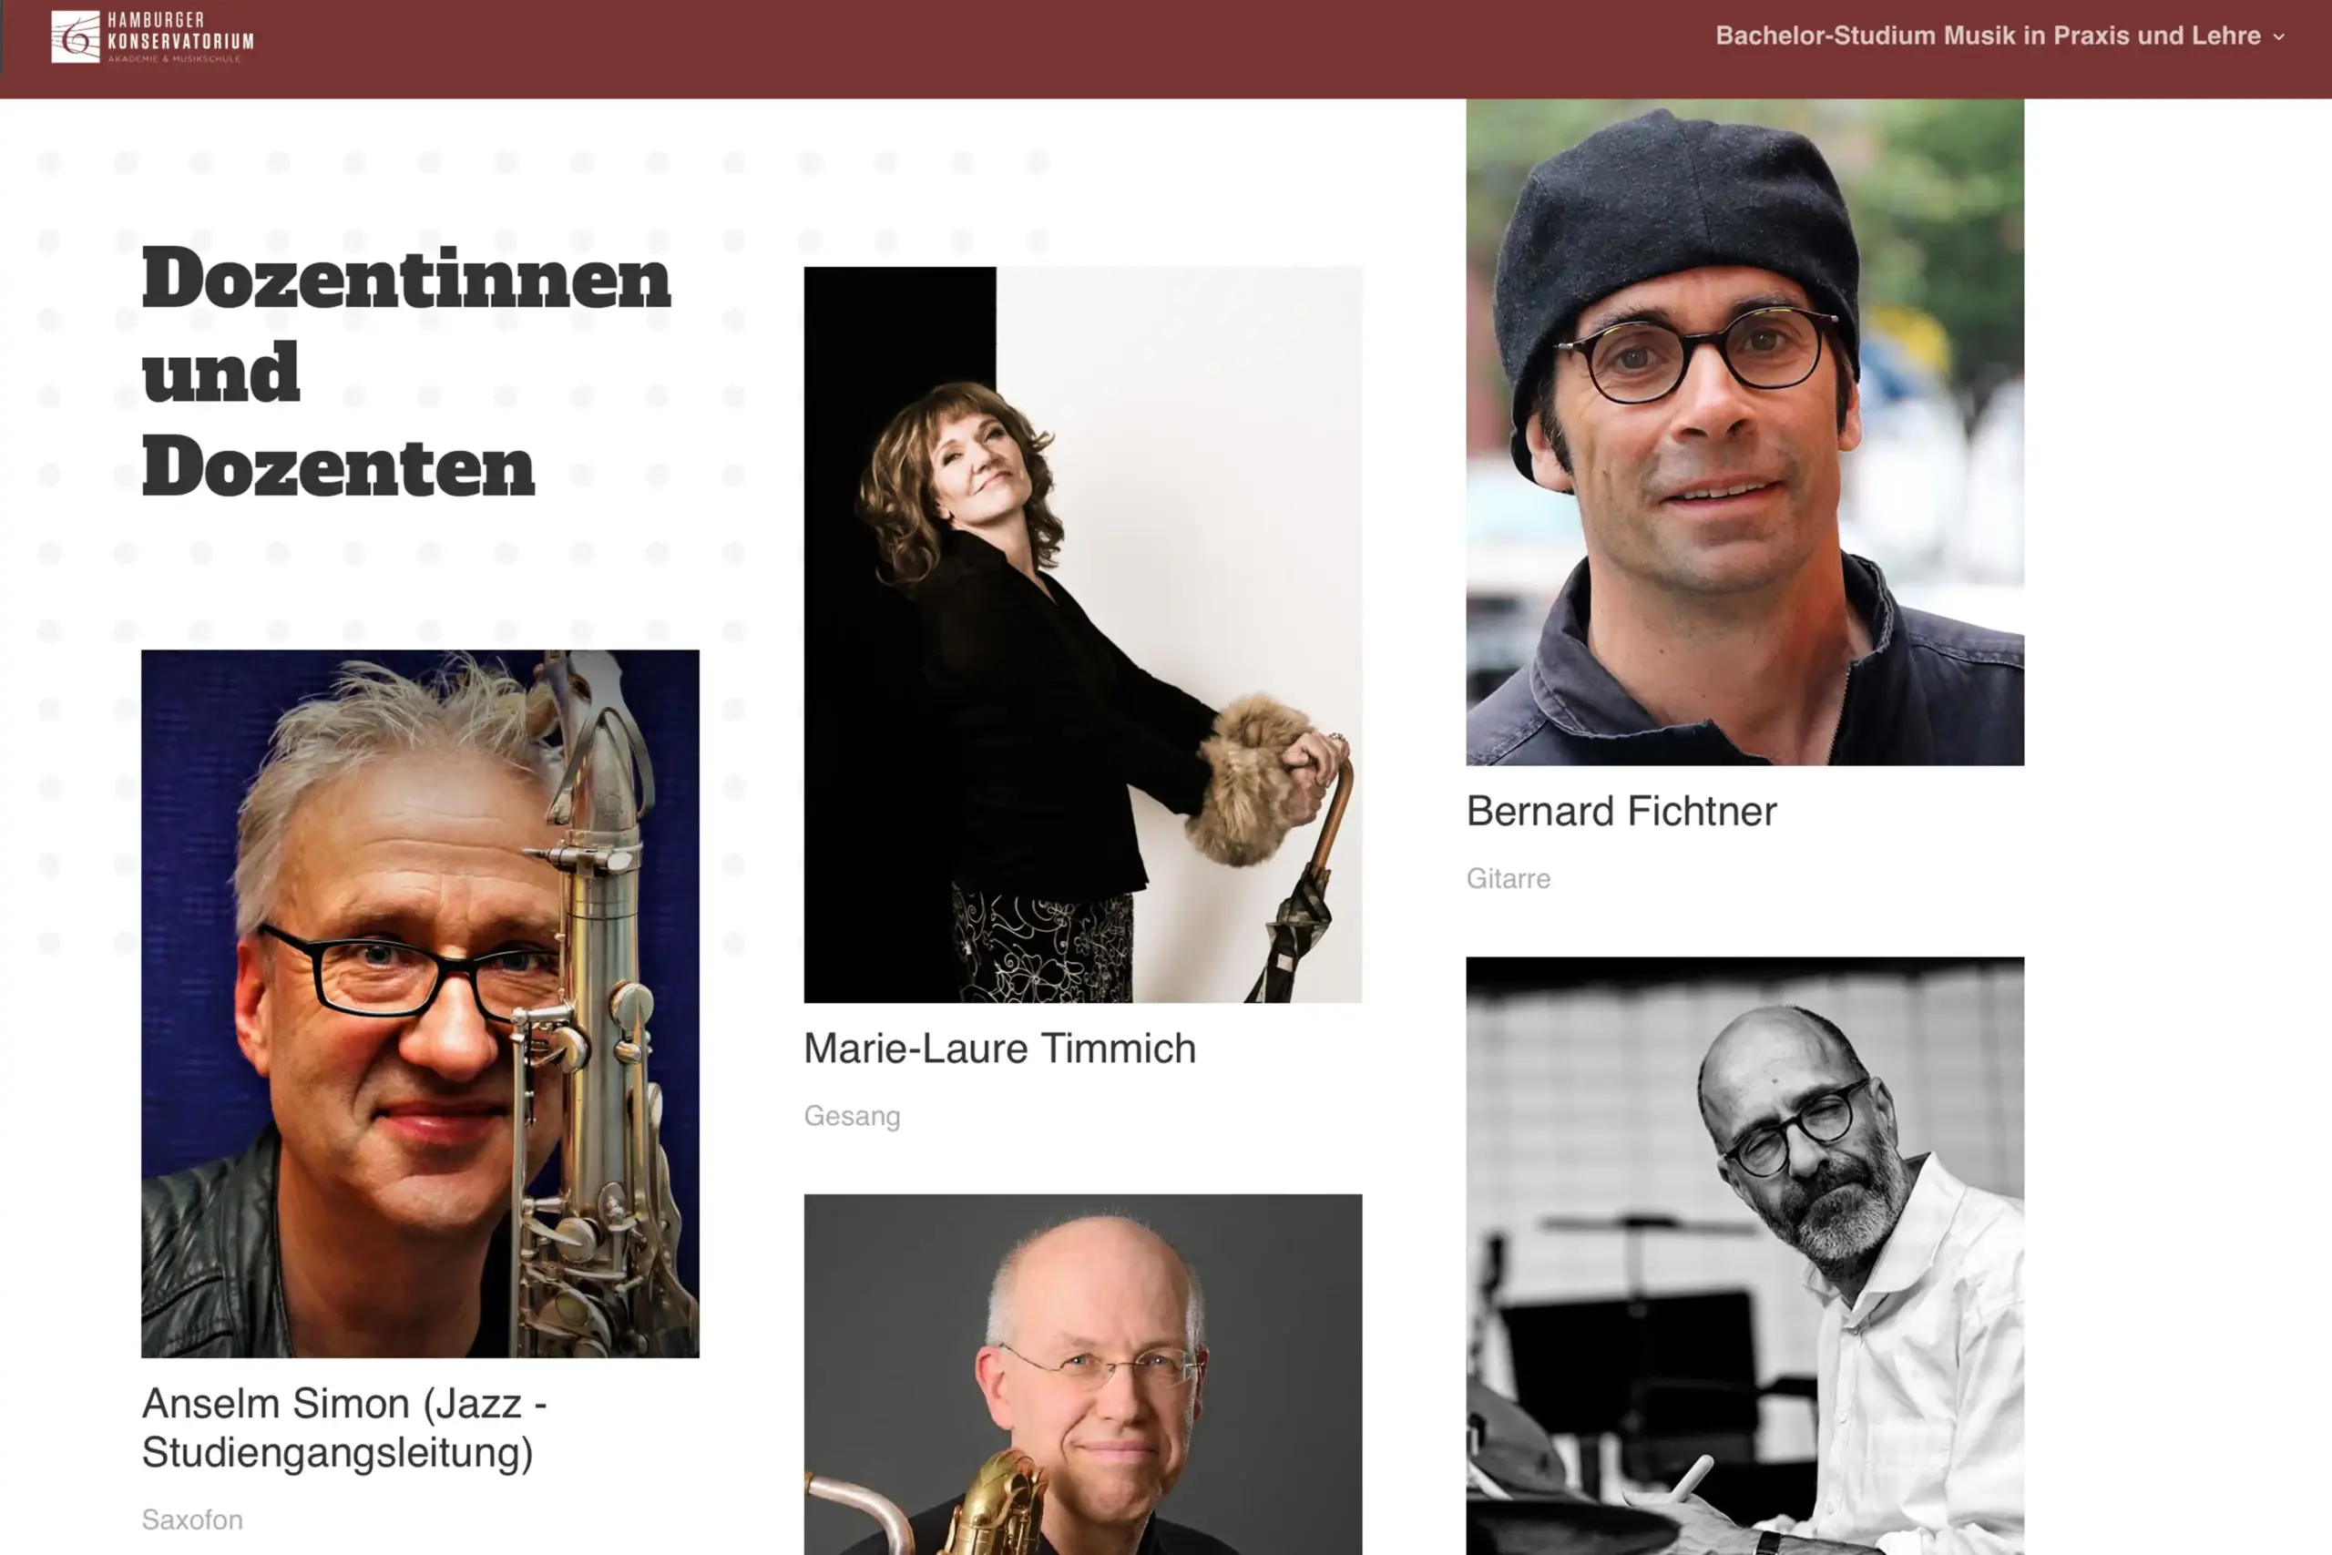Screen dimensions: 2332x1555
Task: Open Marie-Laure Timmich's photo
Action: (1083, 635)
